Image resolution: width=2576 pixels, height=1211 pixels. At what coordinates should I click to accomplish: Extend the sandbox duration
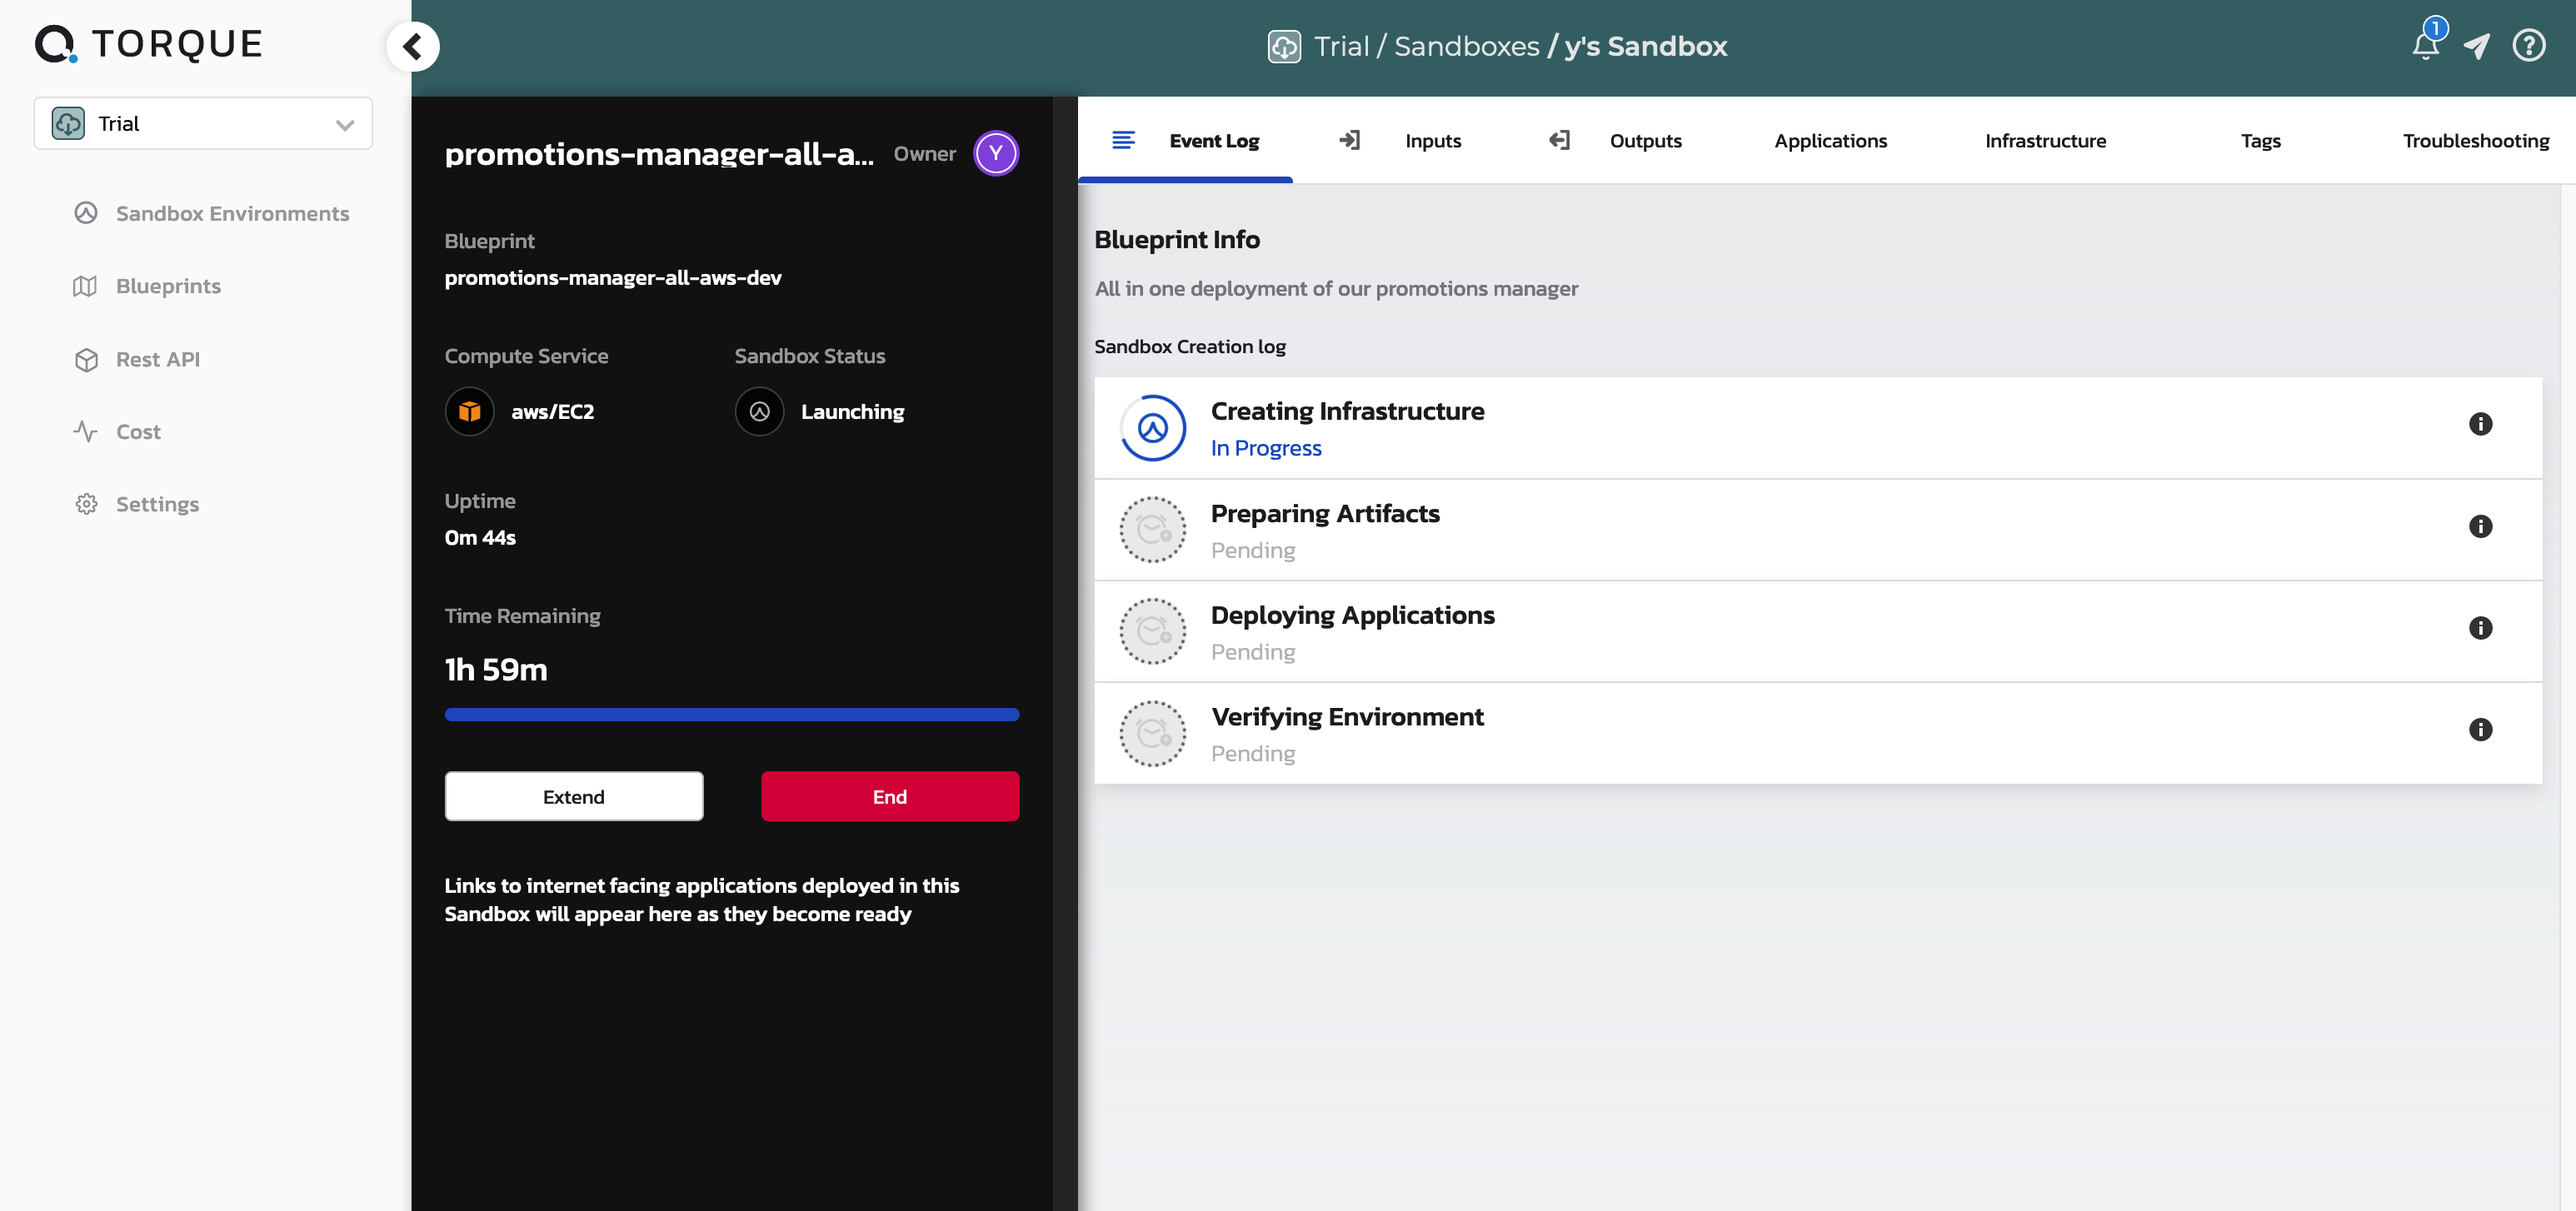click(x=574, y=796)
